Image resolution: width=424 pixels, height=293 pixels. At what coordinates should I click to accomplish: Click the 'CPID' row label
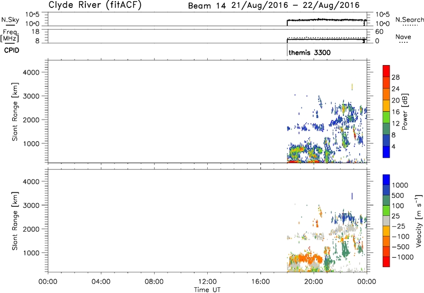12,50
